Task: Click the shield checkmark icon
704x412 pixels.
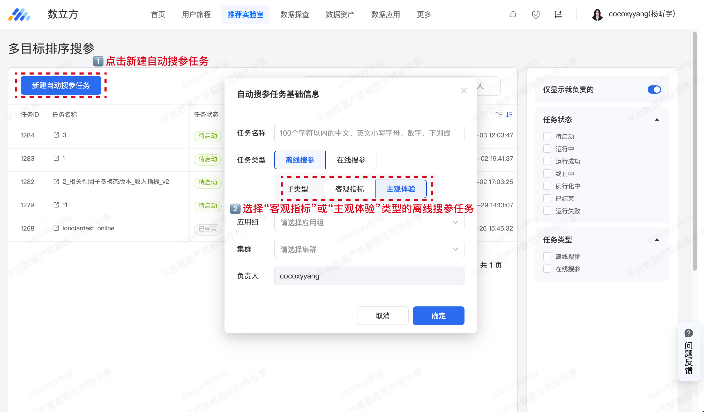Action: point(536,14)
